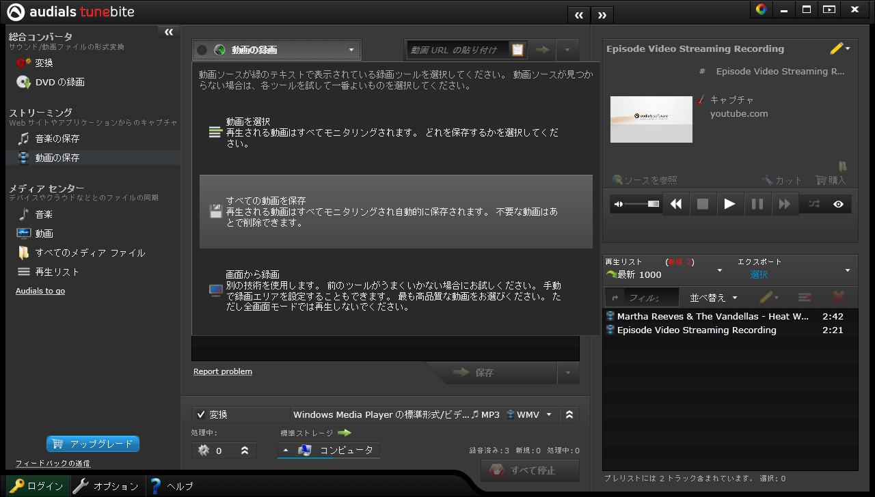Click the 保存 button
875x497 pixels.
click(494, 373)
